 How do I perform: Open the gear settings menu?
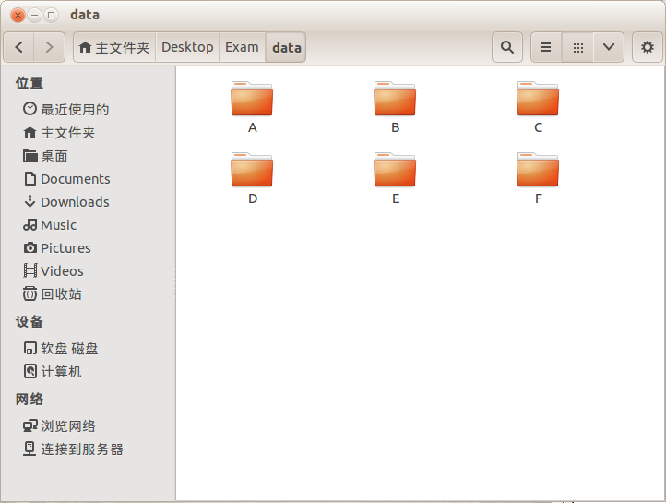point(647,47)
